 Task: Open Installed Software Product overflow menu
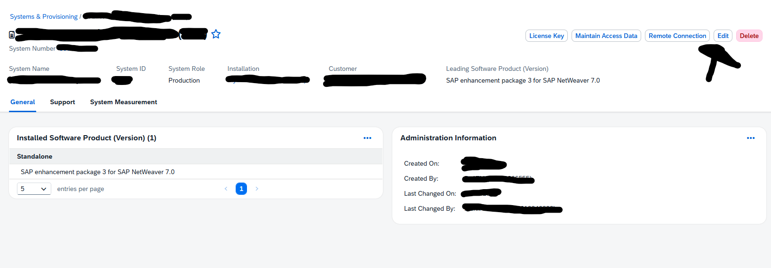pos(367,138)
